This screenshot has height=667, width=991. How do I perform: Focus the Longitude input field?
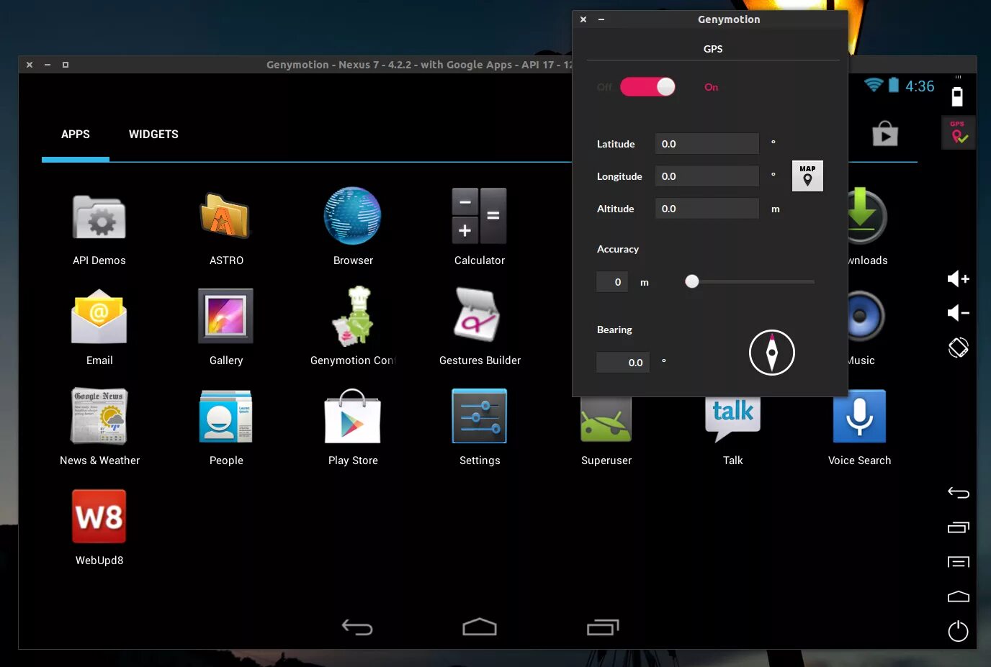click(x=707, y=176)
